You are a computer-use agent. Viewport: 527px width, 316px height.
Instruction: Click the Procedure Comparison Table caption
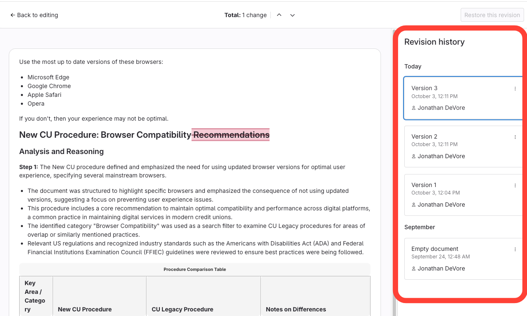(195, 269)
